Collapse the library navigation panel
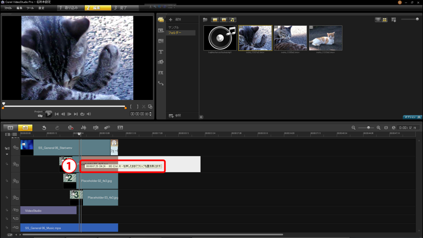423x238 pixels. pos(201,117)
